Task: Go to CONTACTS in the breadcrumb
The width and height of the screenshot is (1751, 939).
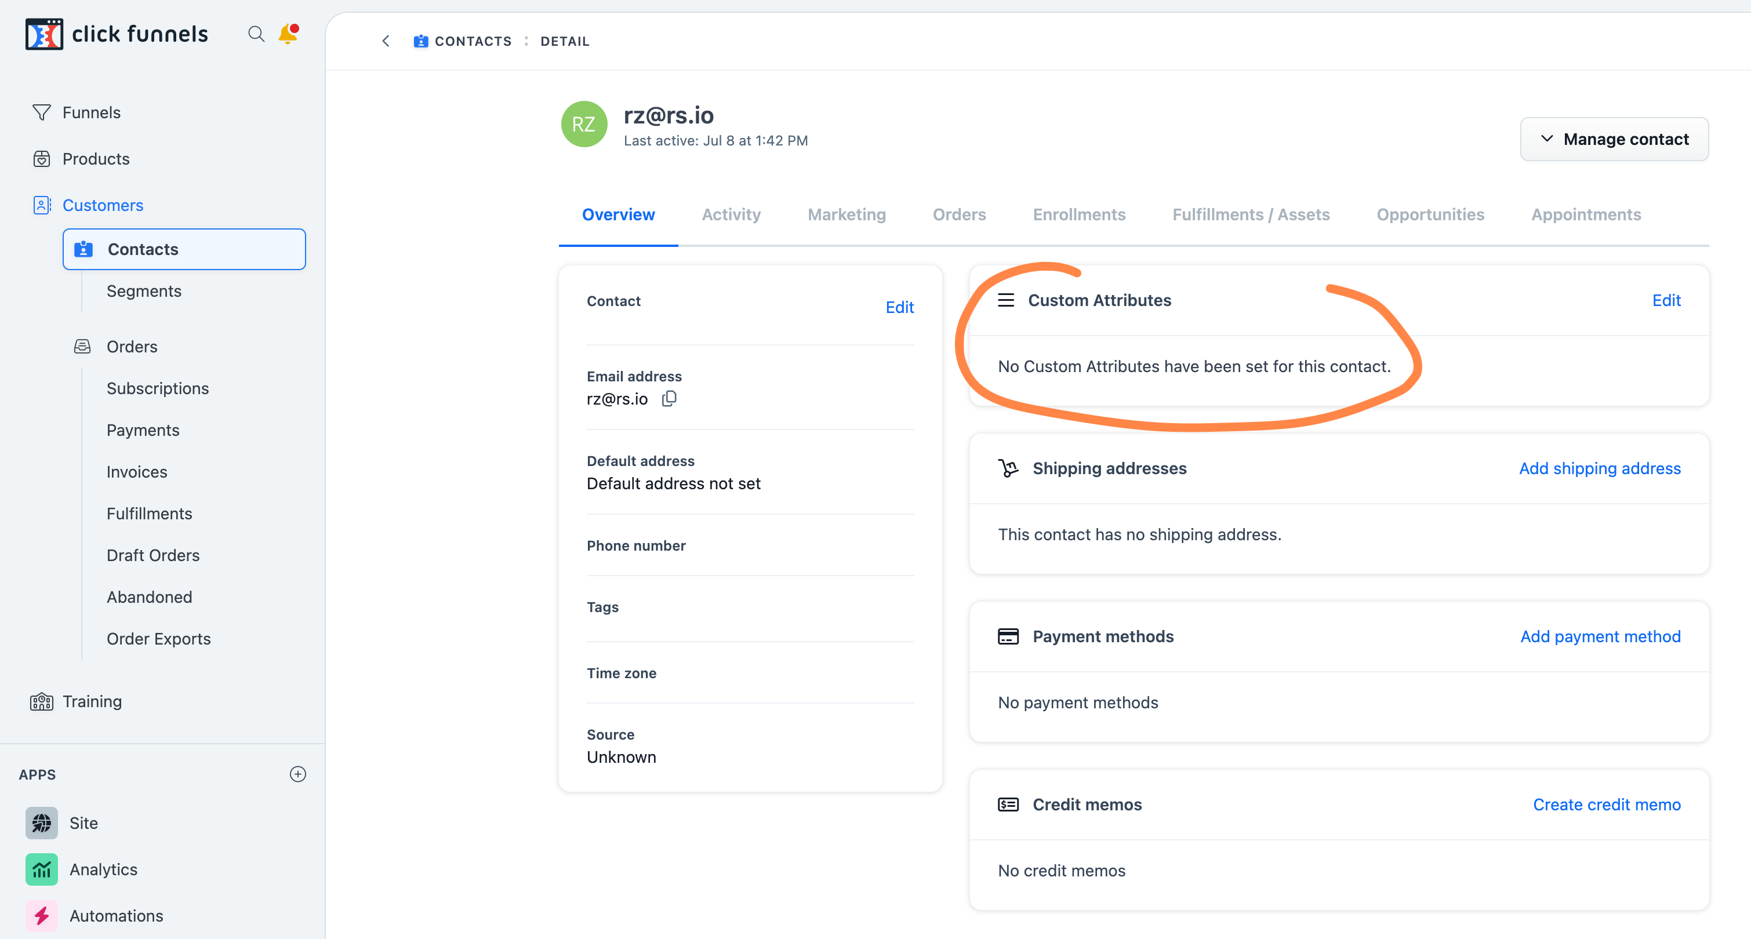Action: 473,42
